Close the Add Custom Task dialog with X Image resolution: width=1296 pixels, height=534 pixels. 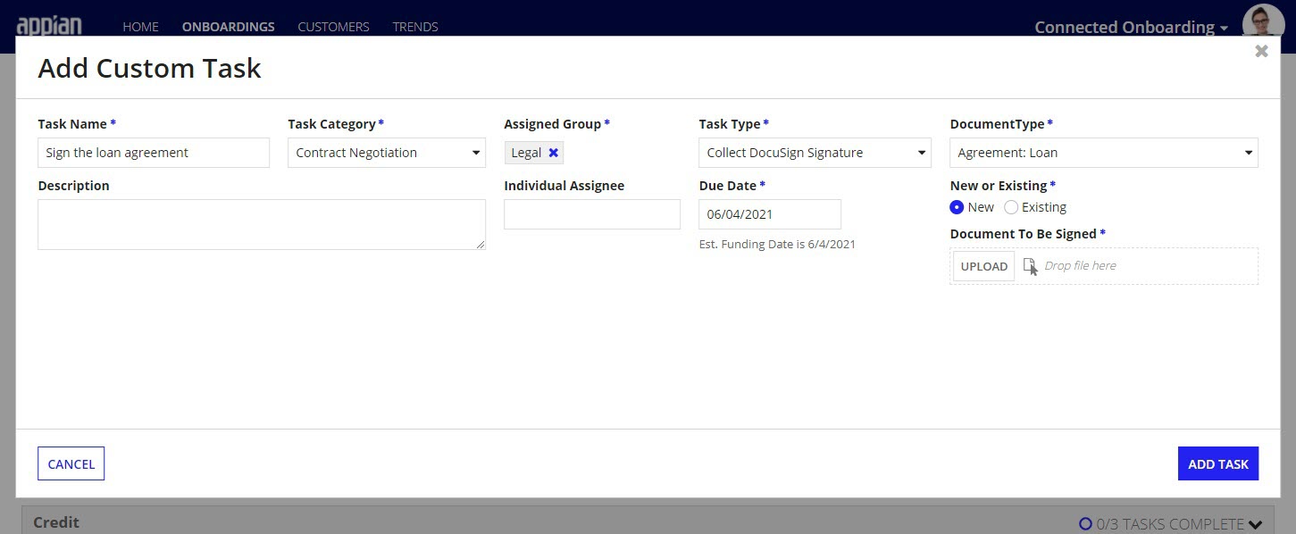[x=1261, y=51]
